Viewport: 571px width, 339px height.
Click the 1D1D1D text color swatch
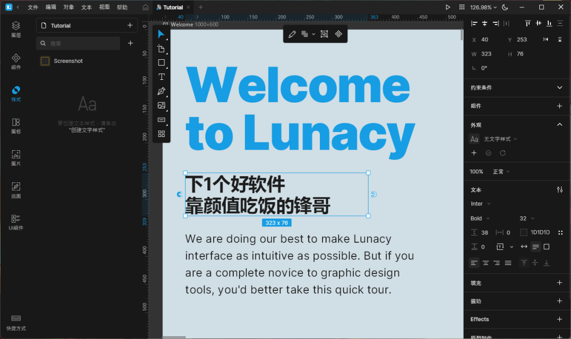point(523,232)
